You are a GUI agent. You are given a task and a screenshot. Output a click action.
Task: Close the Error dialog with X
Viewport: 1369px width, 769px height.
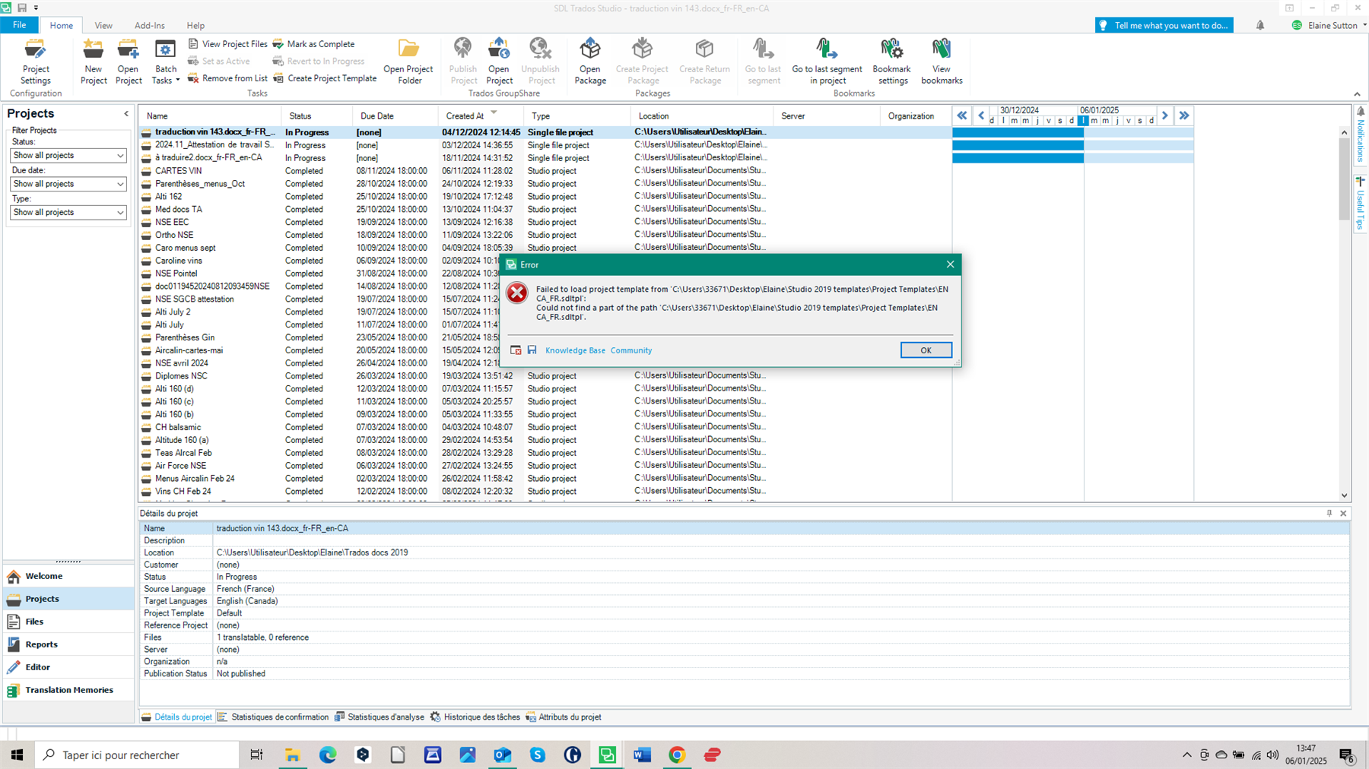(x=950, y=264)
